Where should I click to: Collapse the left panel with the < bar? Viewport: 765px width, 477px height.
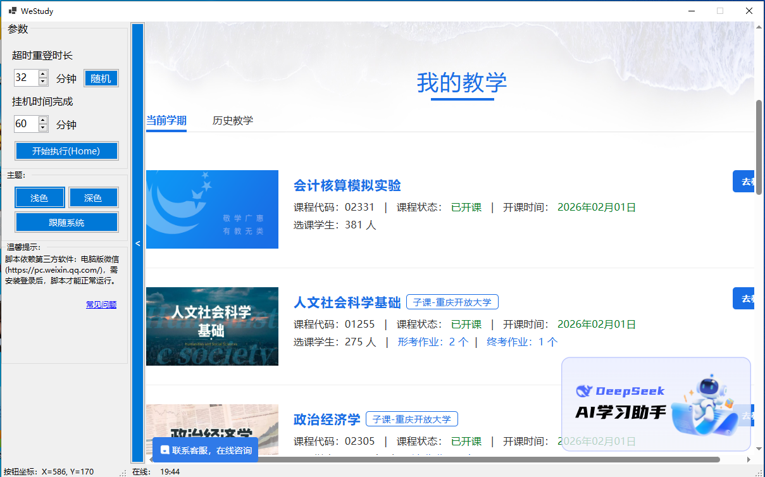click(x=138, y=242)
